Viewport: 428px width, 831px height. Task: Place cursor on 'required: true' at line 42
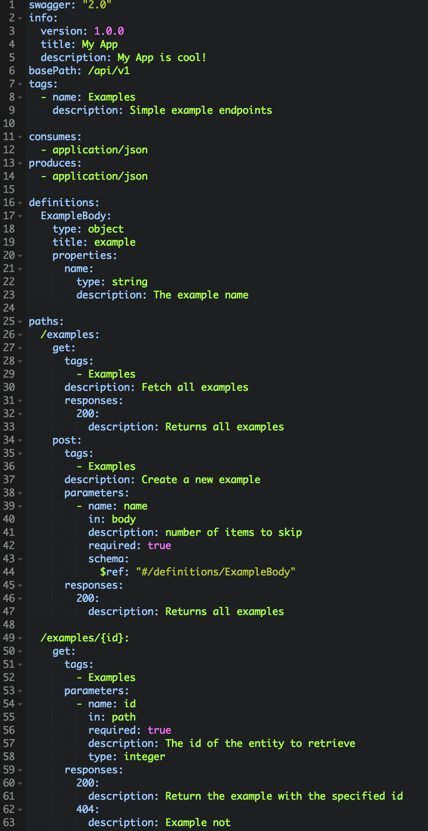[129, 545]
